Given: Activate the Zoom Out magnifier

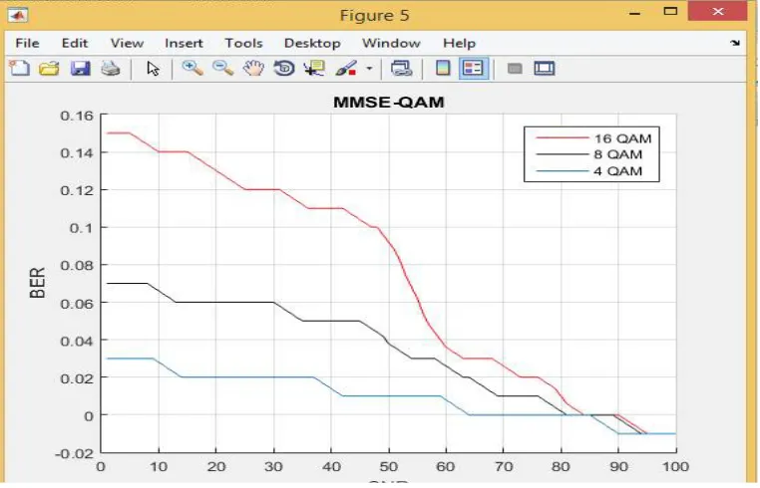Looking at the screenshot, I should (223, 69).
